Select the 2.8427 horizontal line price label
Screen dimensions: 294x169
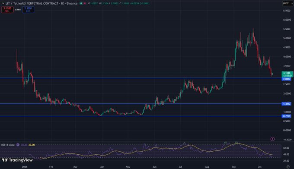(x=287, y=79)
